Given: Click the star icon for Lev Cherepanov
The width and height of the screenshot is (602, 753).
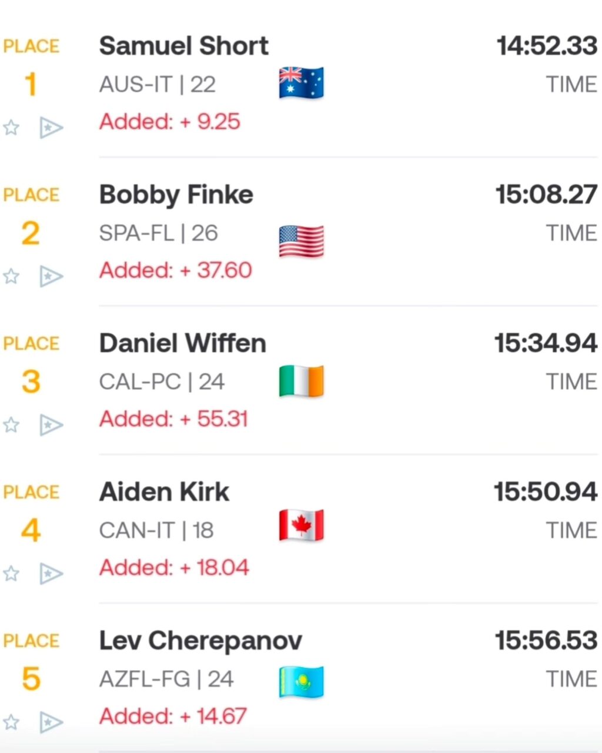Looking at the screenshot, I should pos(11,722).
